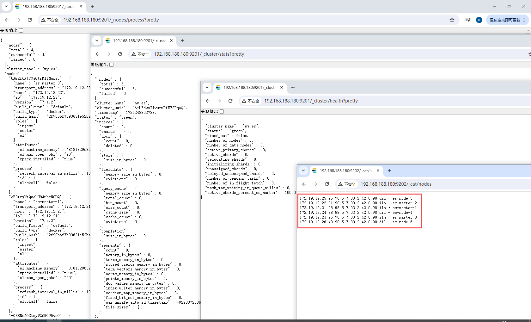The height and width of the screenshot is (322, 531).
Task: Click not-secure badge in the _cat/nodes address bar
Action: click(x=347, y=184)
